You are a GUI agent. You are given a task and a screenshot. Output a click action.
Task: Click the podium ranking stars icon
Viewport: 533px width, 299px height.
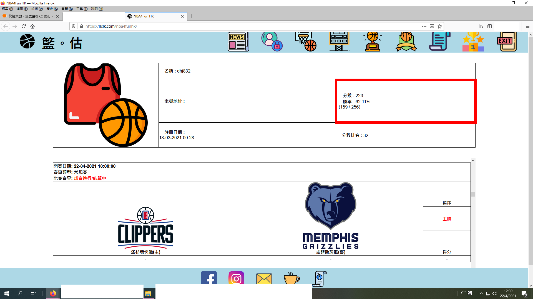473,42
